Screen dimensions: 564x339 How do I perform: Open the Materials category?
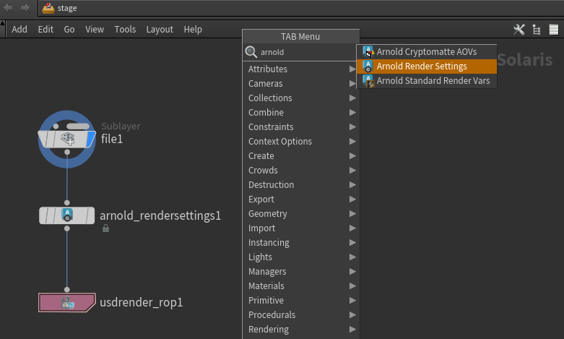[x=300, y=286]
